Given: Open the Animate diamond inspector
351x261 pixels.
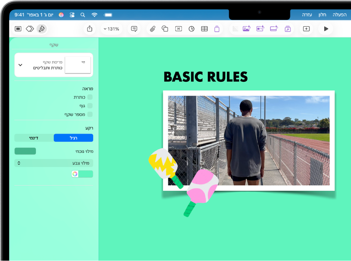Looking at the screenshot, I should 30,29.
